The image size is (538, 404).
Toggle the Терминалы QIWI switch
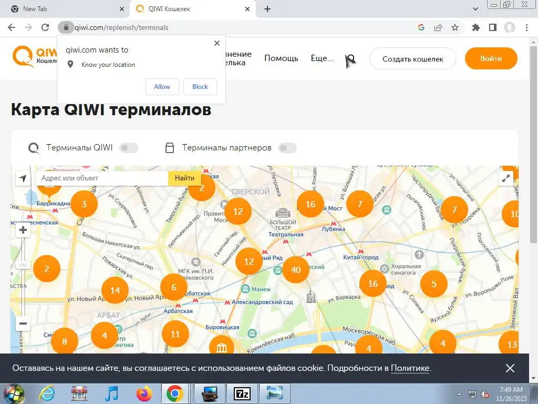pos(129,148)
